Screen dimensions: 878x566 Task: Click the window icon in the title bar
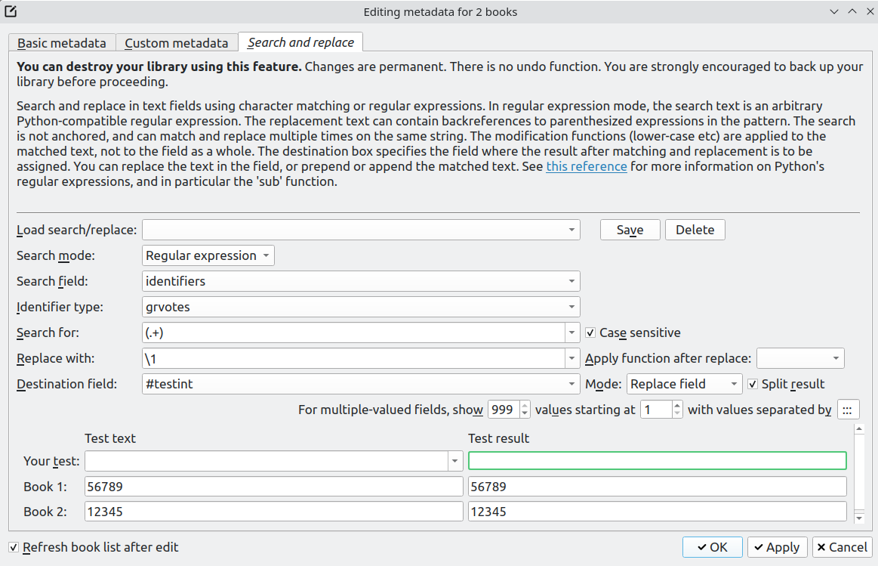(11, 11)
